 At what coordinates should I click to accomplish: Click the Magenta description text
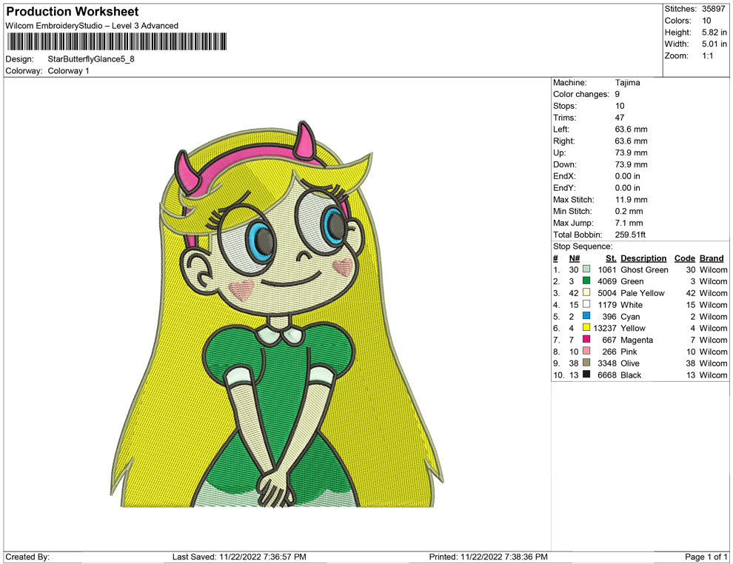click(637, 340)
